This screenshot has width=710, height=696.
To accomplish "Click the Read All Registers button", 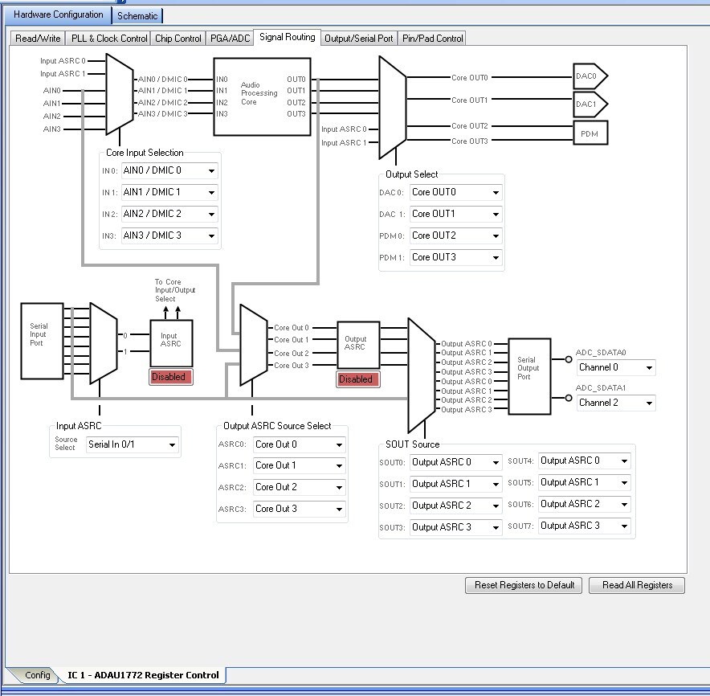I will [637, 585].
